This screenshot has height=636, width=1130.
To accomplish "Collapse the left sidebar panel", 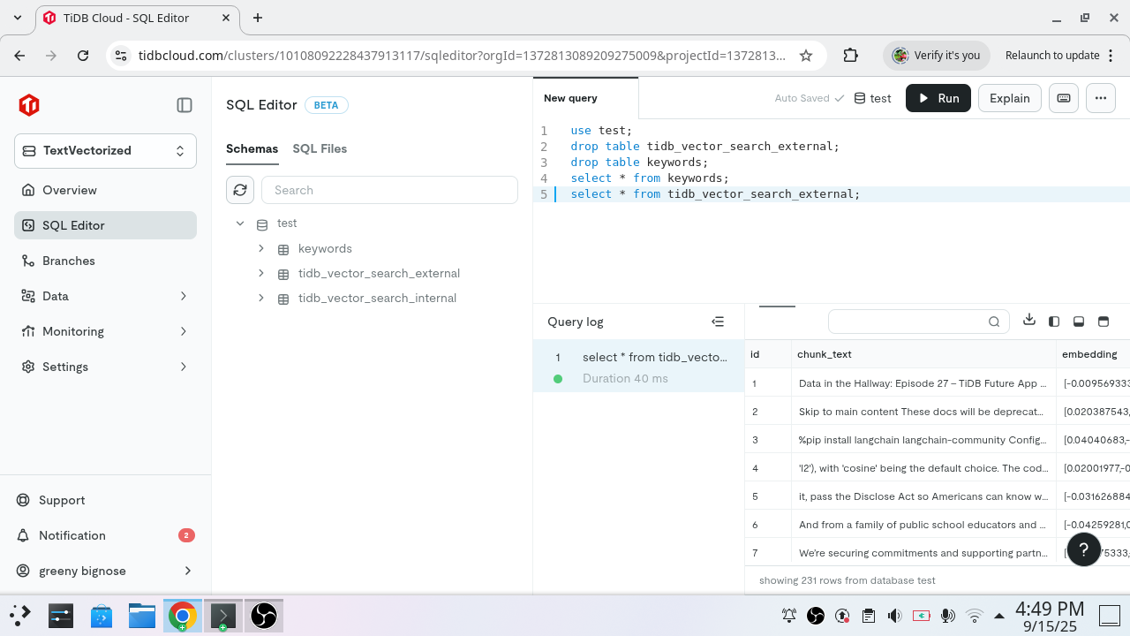I will click(185, 105).
